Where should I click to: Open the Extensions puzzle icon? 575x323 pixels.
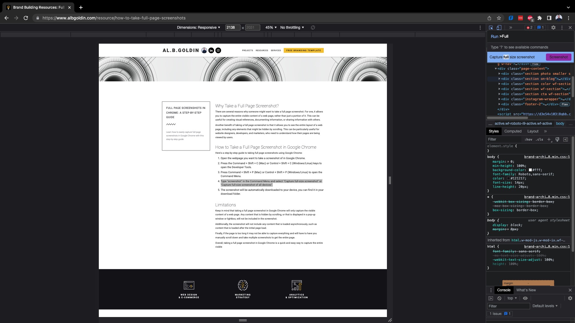(x=540, y=18)
